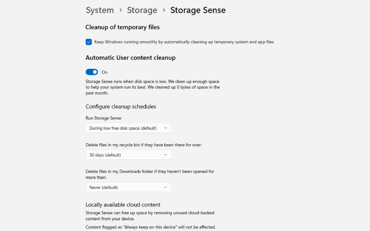Click the arrow on Run Storage Sense dropdown

166,128
